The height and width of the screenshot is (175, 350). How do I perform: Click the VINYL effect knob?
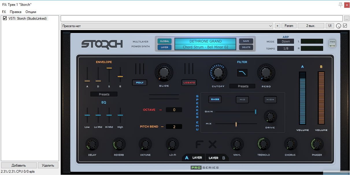237,144
